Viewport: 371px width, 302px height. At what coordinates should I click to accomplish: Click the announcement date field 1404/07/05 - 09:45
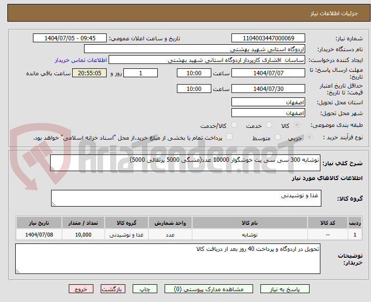pos(70,38)
